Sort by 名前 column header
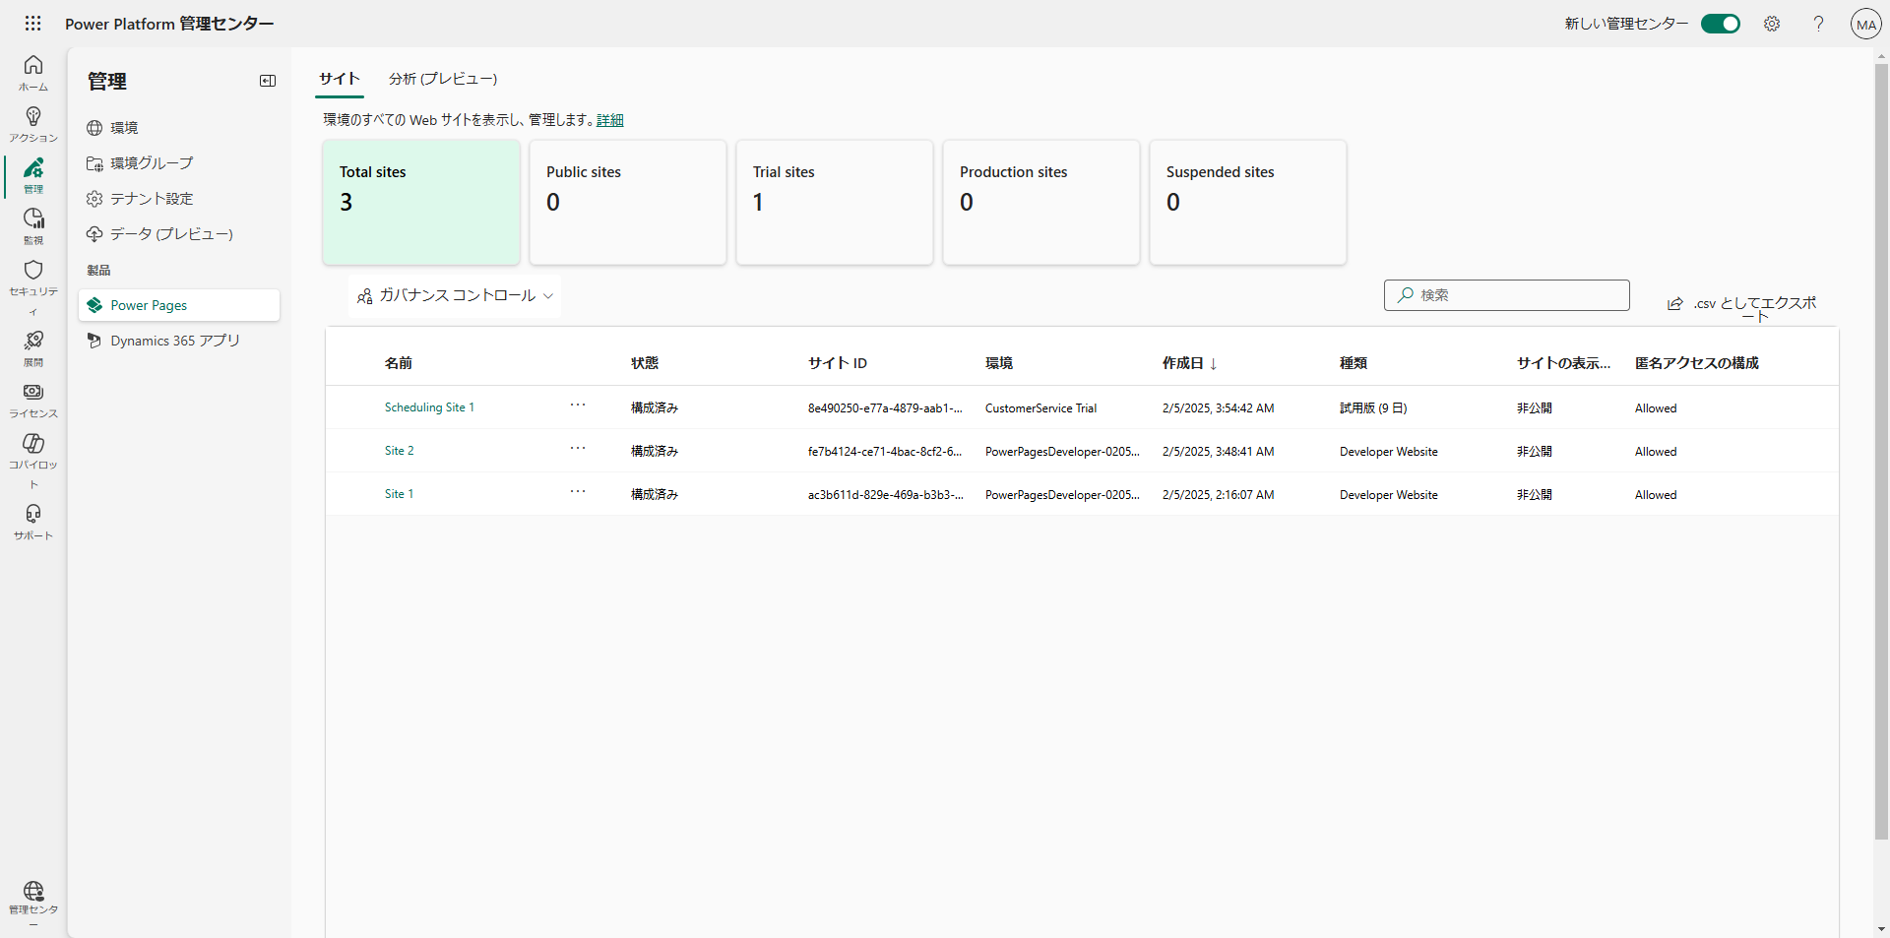 [399, 363]
